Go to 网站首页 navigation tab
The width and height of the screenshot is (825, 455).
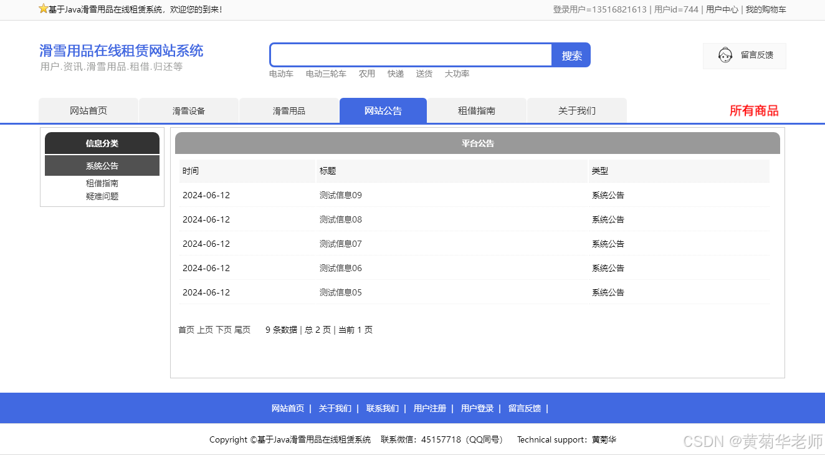(88, 110)
